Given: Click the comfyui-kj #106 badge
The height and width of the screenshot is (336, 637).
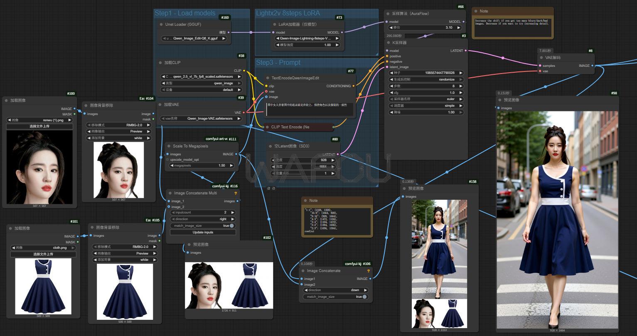Looking at the screenshot, I should coord(358,264).
